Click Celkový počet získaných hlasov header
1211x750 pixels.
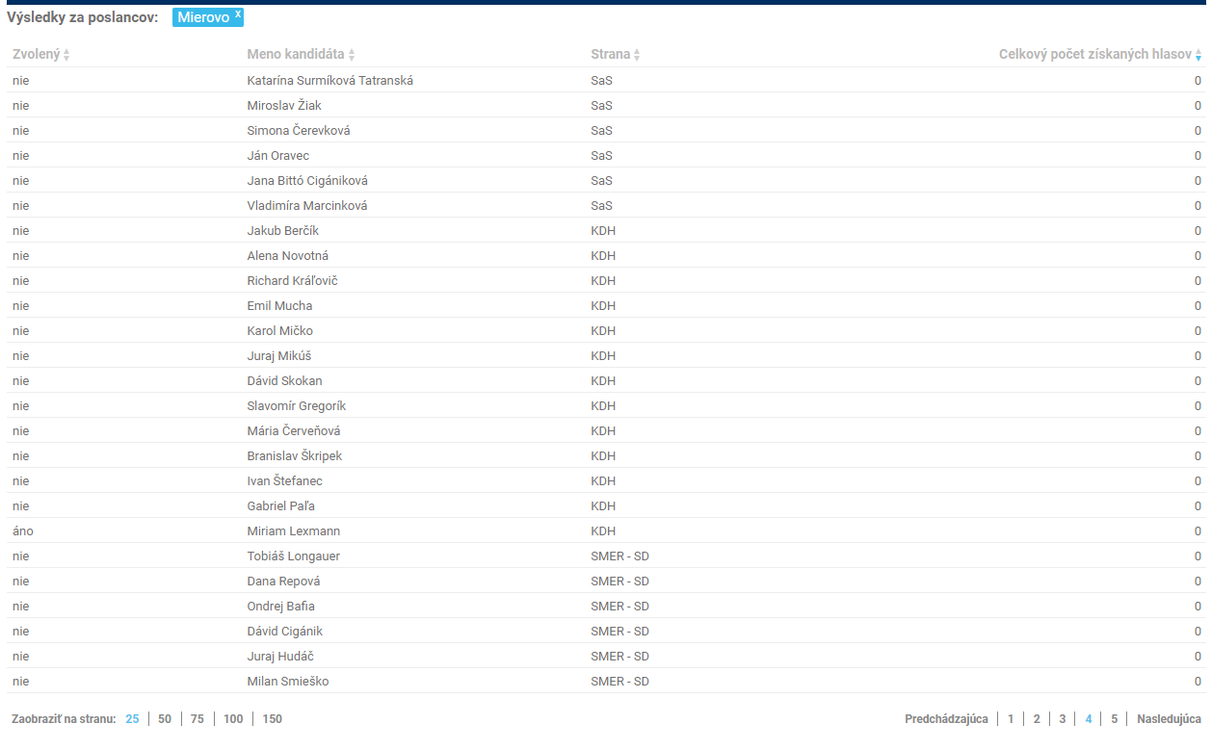click(1095, 55)
